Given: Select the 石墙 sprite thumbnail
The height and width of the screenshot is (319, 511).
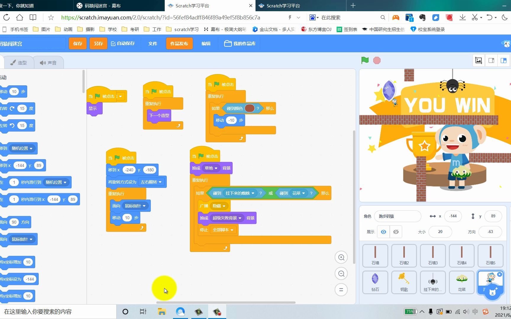Looking at the screenshot, I should [375, 255].
